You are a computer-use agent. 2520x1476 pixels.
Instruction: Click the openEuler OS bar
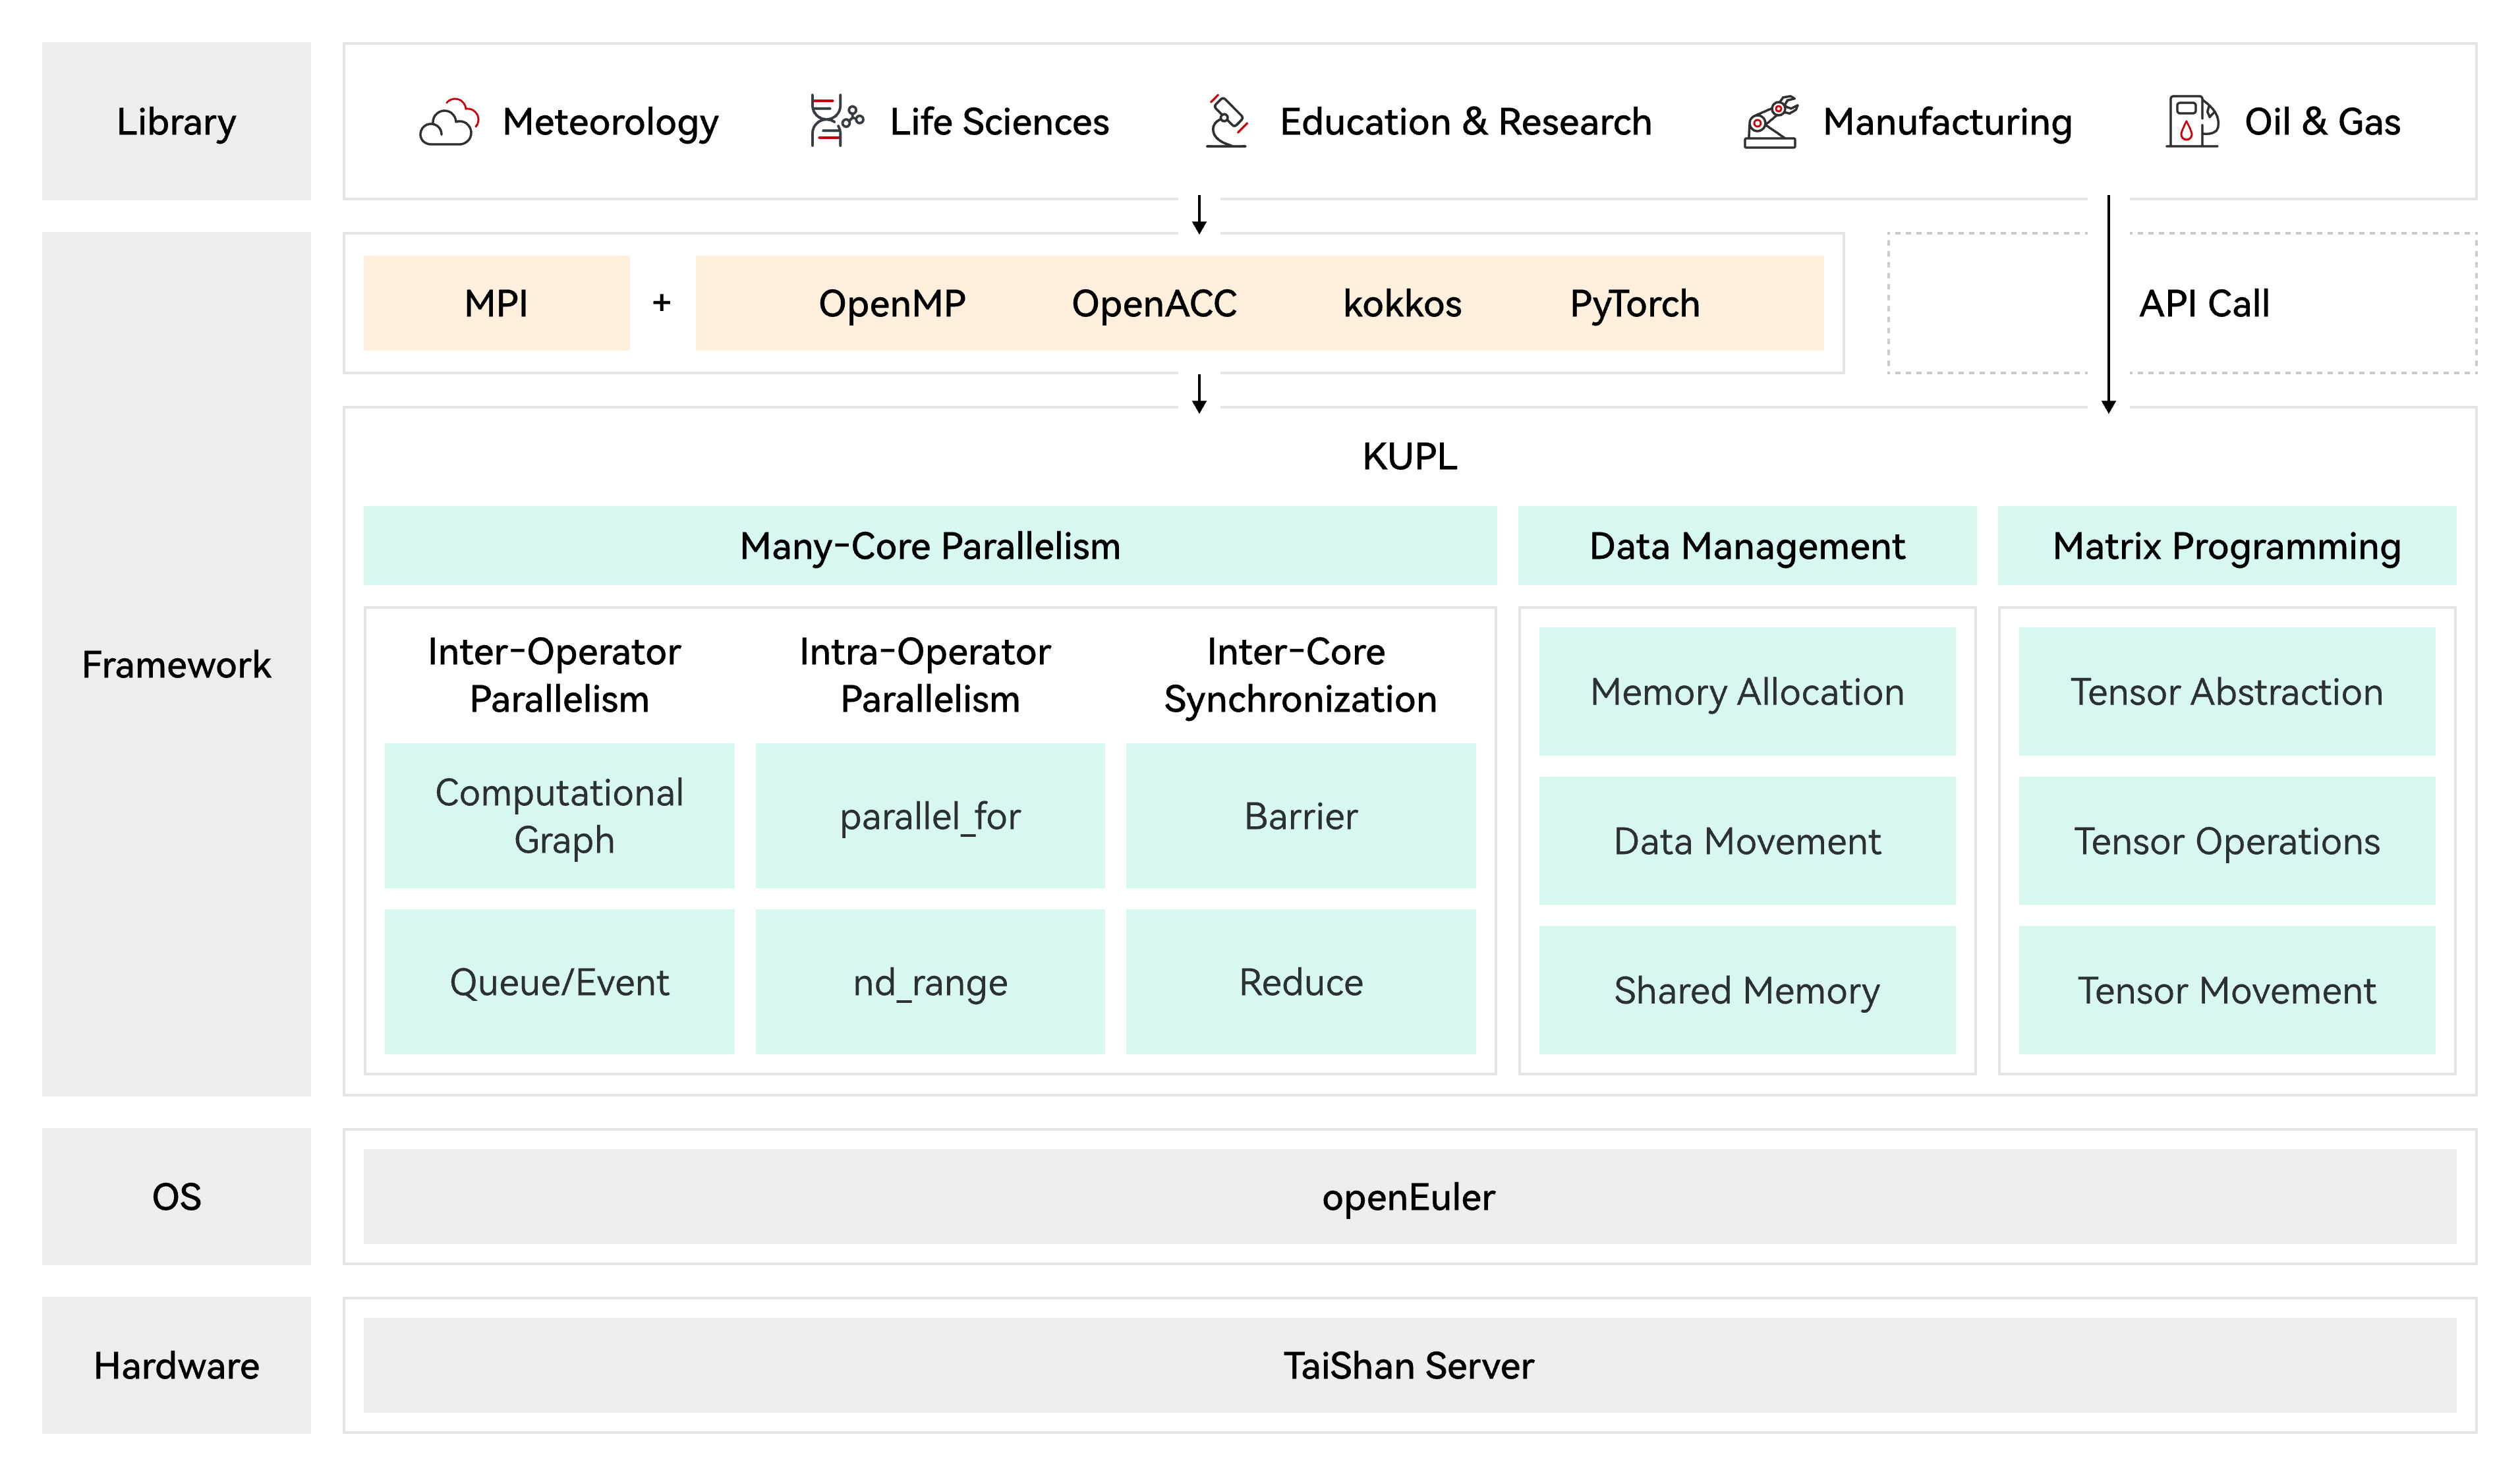[x=1408, y=1197]
